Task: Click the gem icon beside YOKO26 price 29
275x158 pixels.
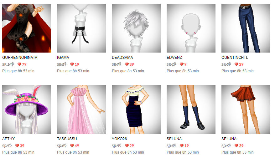Action: pyautogui.click(x=127, y=145)
